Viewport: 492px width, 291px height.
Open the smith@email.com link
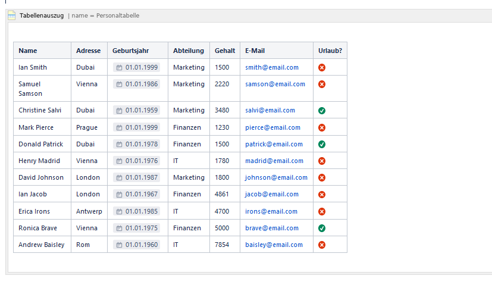[x=272, y=67]
